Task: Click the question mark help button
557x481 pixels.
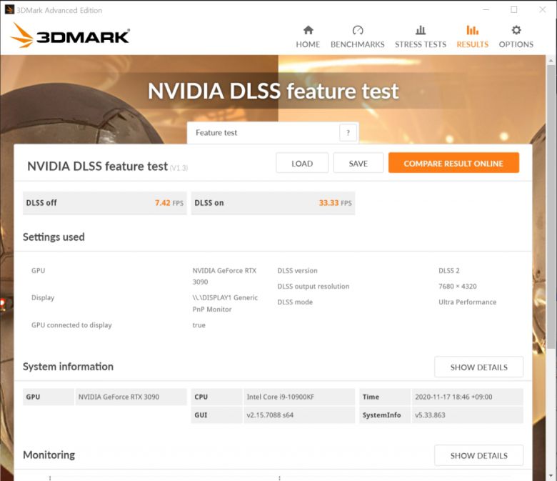Action: (x=348, y=133)
